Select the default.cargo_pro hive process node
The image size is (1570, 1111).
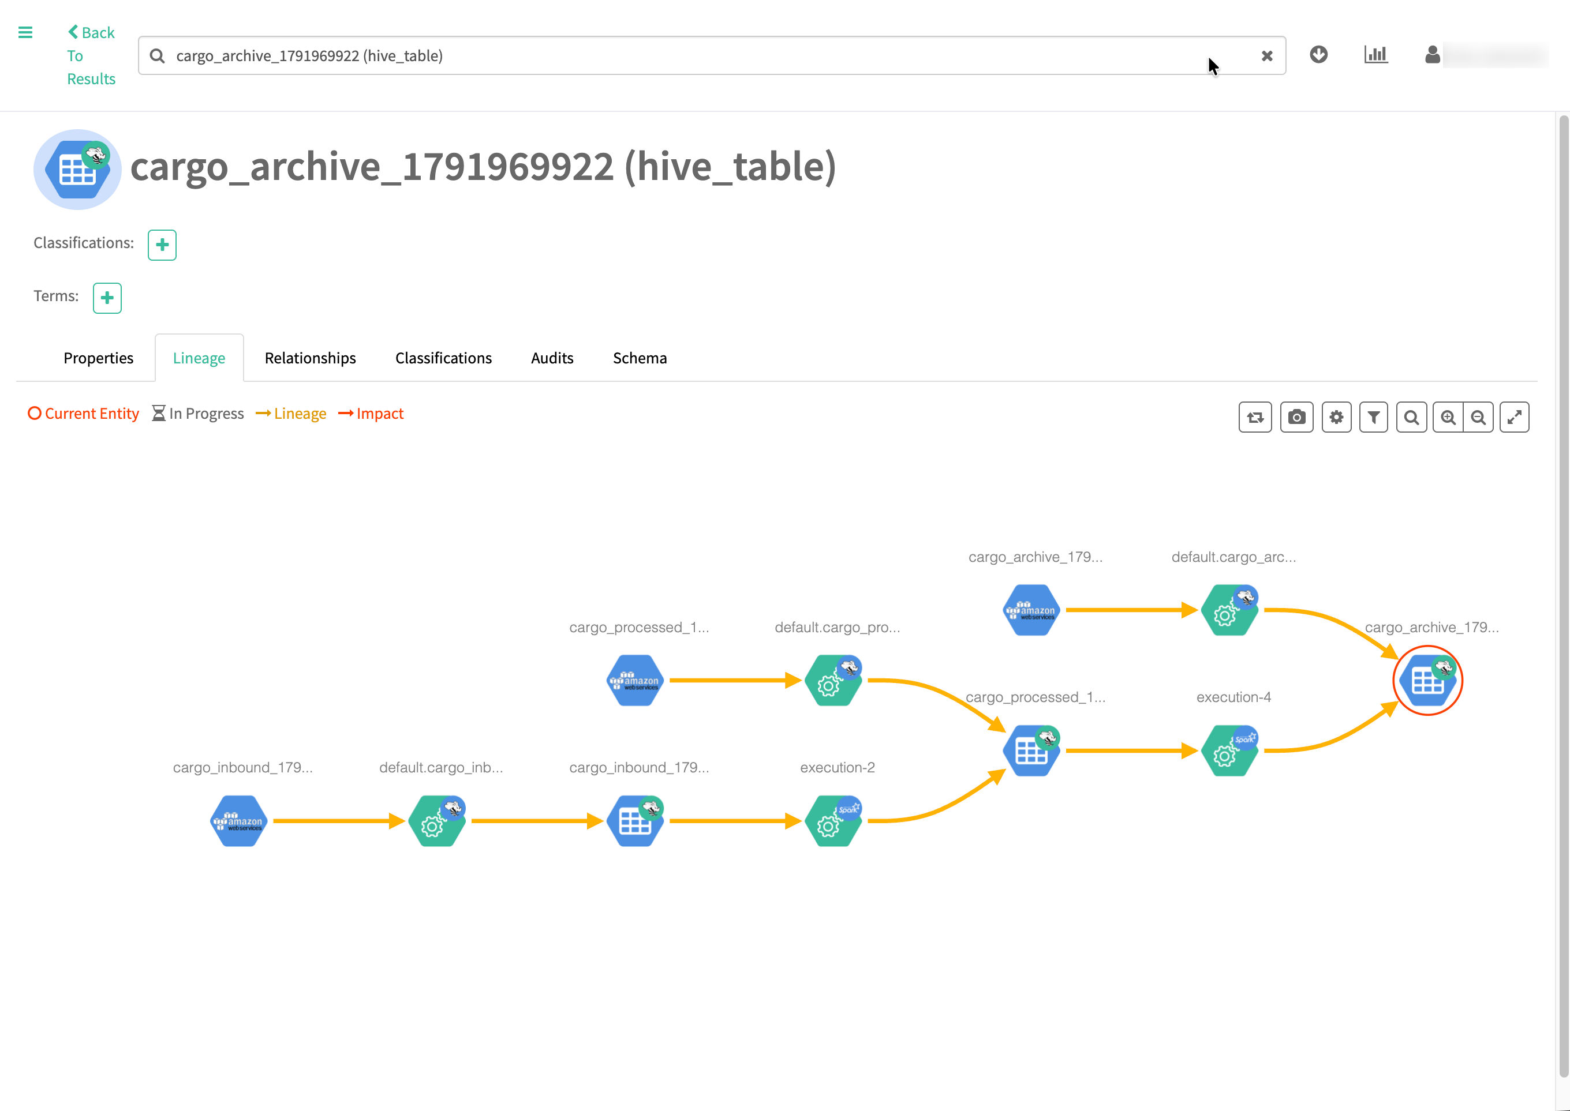(x=833, y=681)
